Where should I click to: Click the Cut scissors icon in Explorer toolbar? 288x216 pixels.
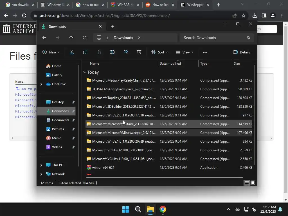pyautogui.click(x=72, y=52)
